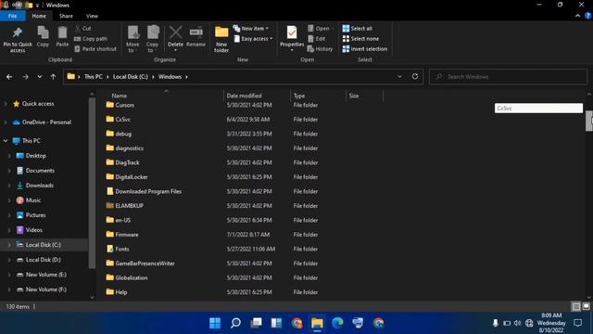Select Downloads in navigation pane
This screenshot has height=334, width=593.
(x=39, y=186)
